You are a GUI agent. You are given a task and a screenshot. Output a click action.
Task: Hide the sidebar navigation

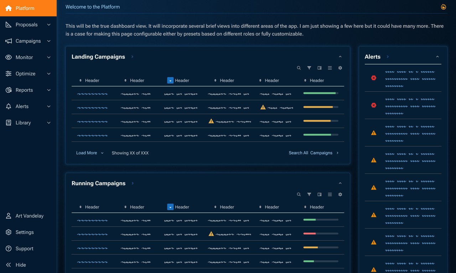tap(28, 265)
